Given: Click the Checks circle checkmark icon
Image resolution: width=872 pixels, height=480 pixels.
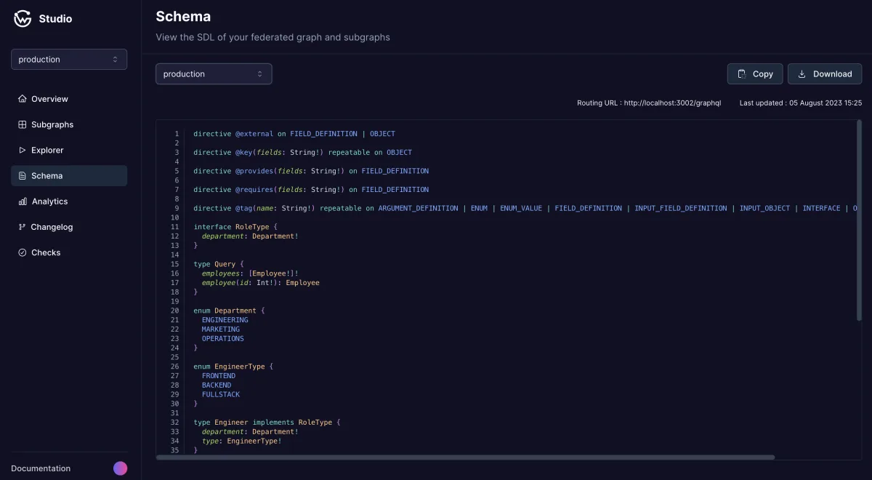Looking at the screenshot, I should 23,252.
